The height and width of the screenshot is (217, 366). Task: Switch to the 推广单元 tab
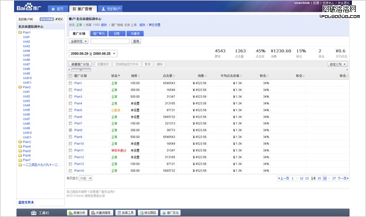(99, 34)
